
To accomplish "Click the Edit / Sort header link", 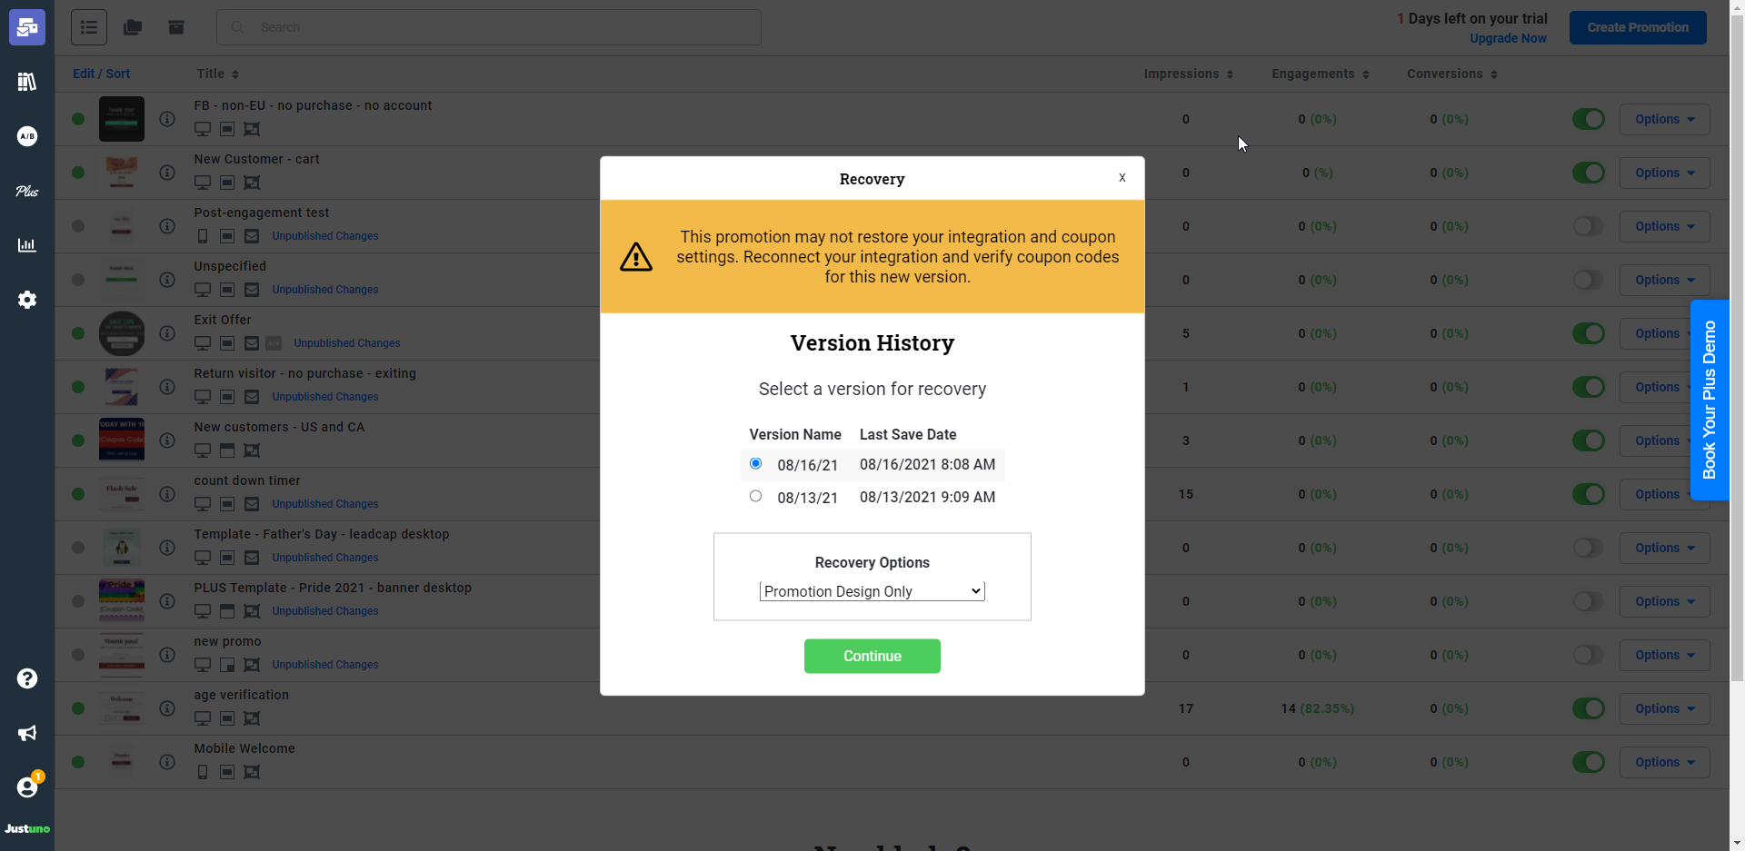I will pos(101,74).
